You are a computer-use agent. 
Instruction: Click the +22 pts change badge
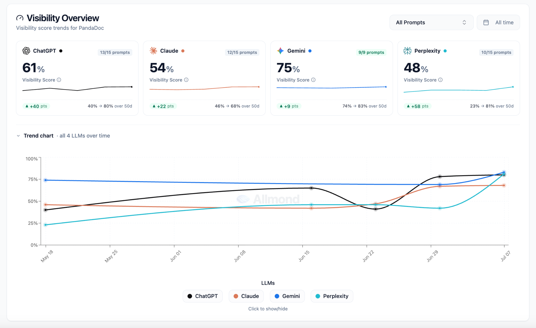pyautogui.click(x=163, y=106)
